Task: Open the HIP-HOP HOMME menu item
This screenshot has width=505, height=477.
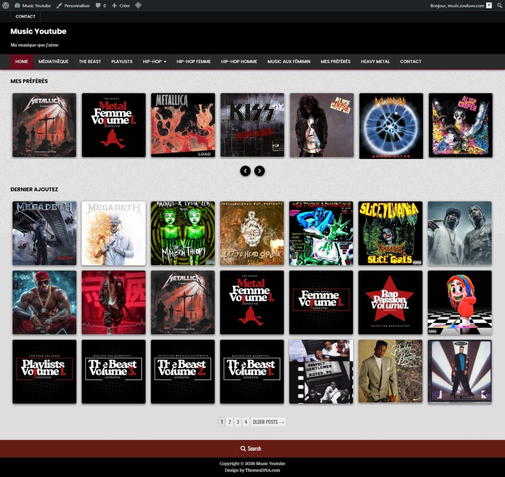Action: 239,61
